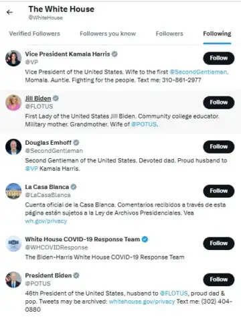Image resolution: width=241 pixels, height=317 pixels.
Task: Open the wh.gov/privacy link
Action: coord(46,221)
